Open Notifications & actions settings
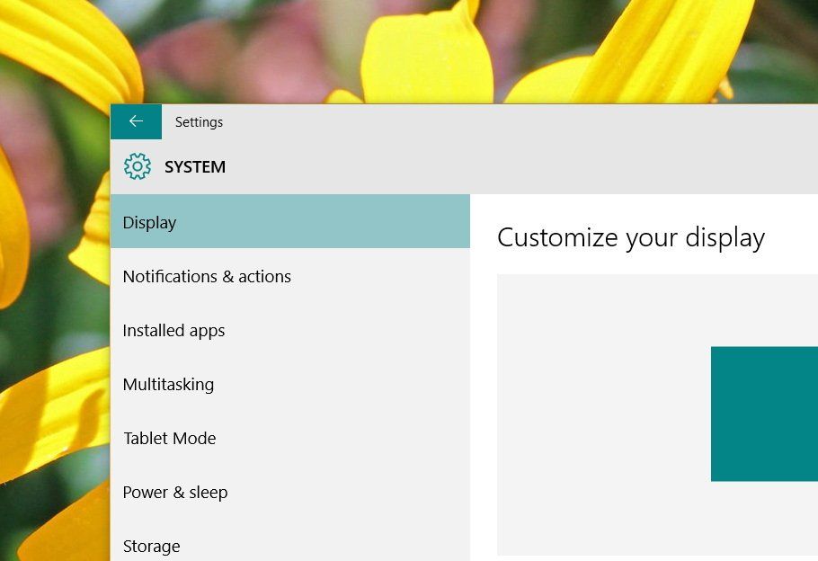The height and width of the screenshot is (561, 818). coord(290,276)
